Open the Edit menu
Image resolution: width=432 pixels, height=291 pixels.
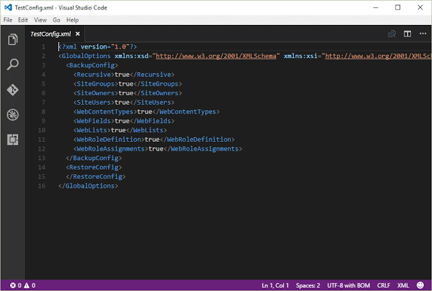click(23, 20)
